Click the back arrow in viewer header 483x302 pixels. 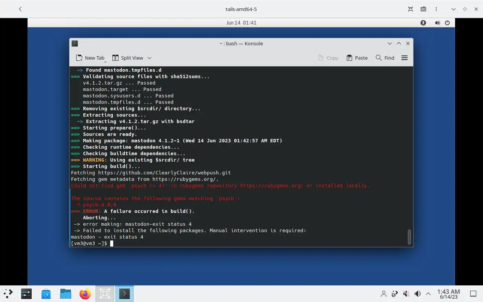click(20, 9)
